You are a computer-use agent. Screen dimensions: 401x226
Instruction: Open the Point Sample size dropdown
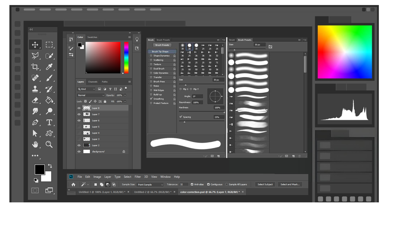[x=150, y=185]
